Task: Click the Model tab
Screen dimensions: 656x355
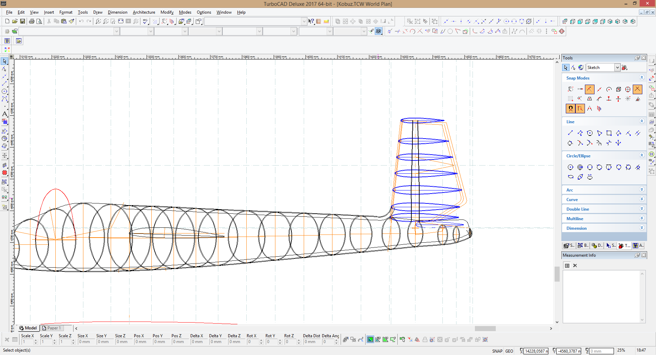Action: (28, 328)
